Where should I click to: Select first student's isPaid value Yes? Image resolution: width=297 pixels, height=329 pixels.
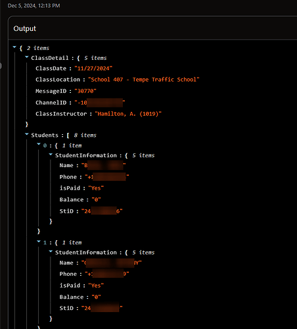click(96, 188)
